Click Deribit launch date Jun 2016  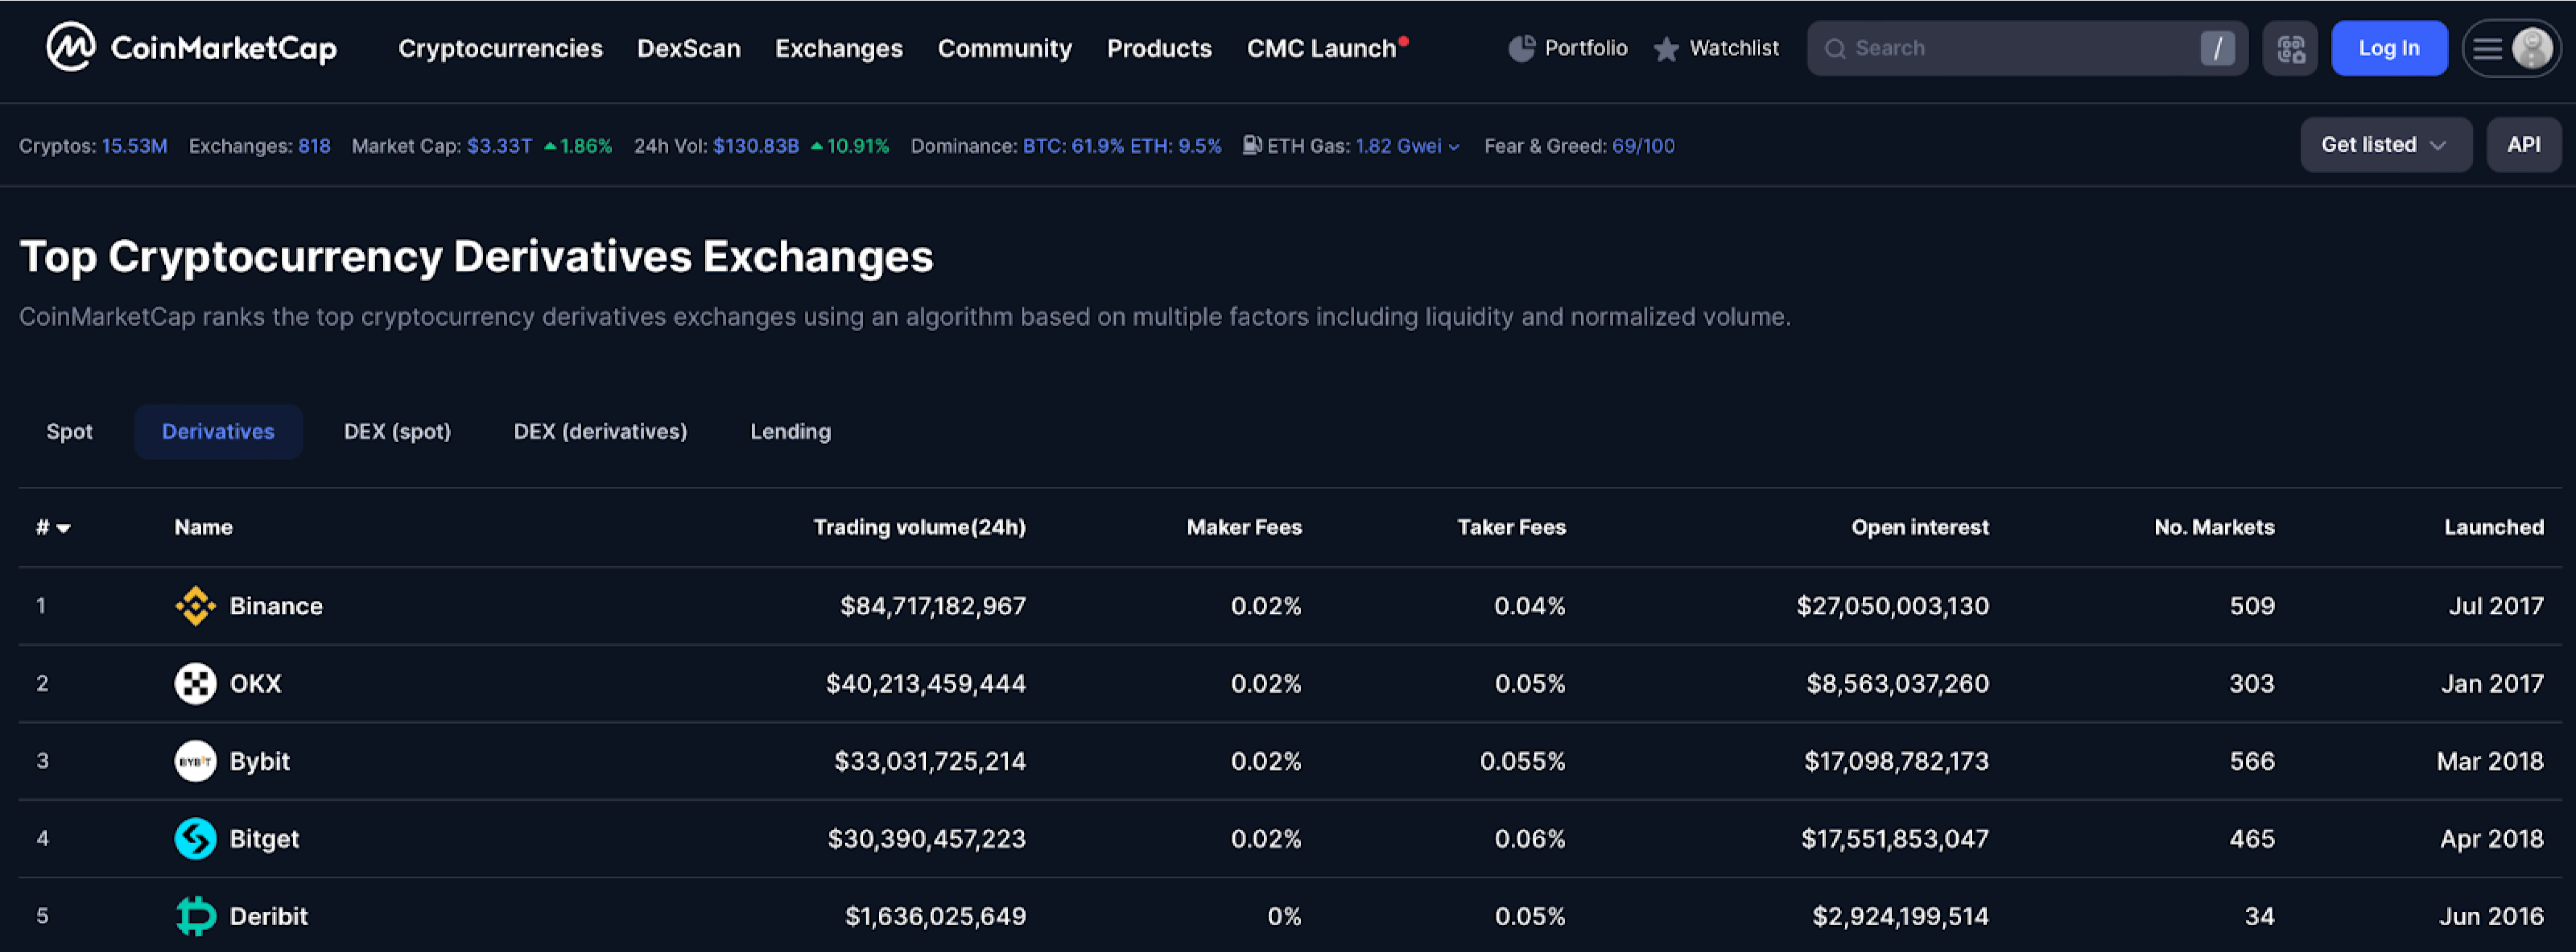point(2491,916)
